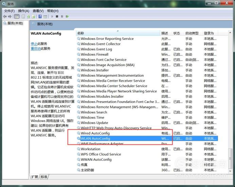Screen dimensions: 235x187
Task: Select the WWAN AutoConfig service
Action: point(147,160)
